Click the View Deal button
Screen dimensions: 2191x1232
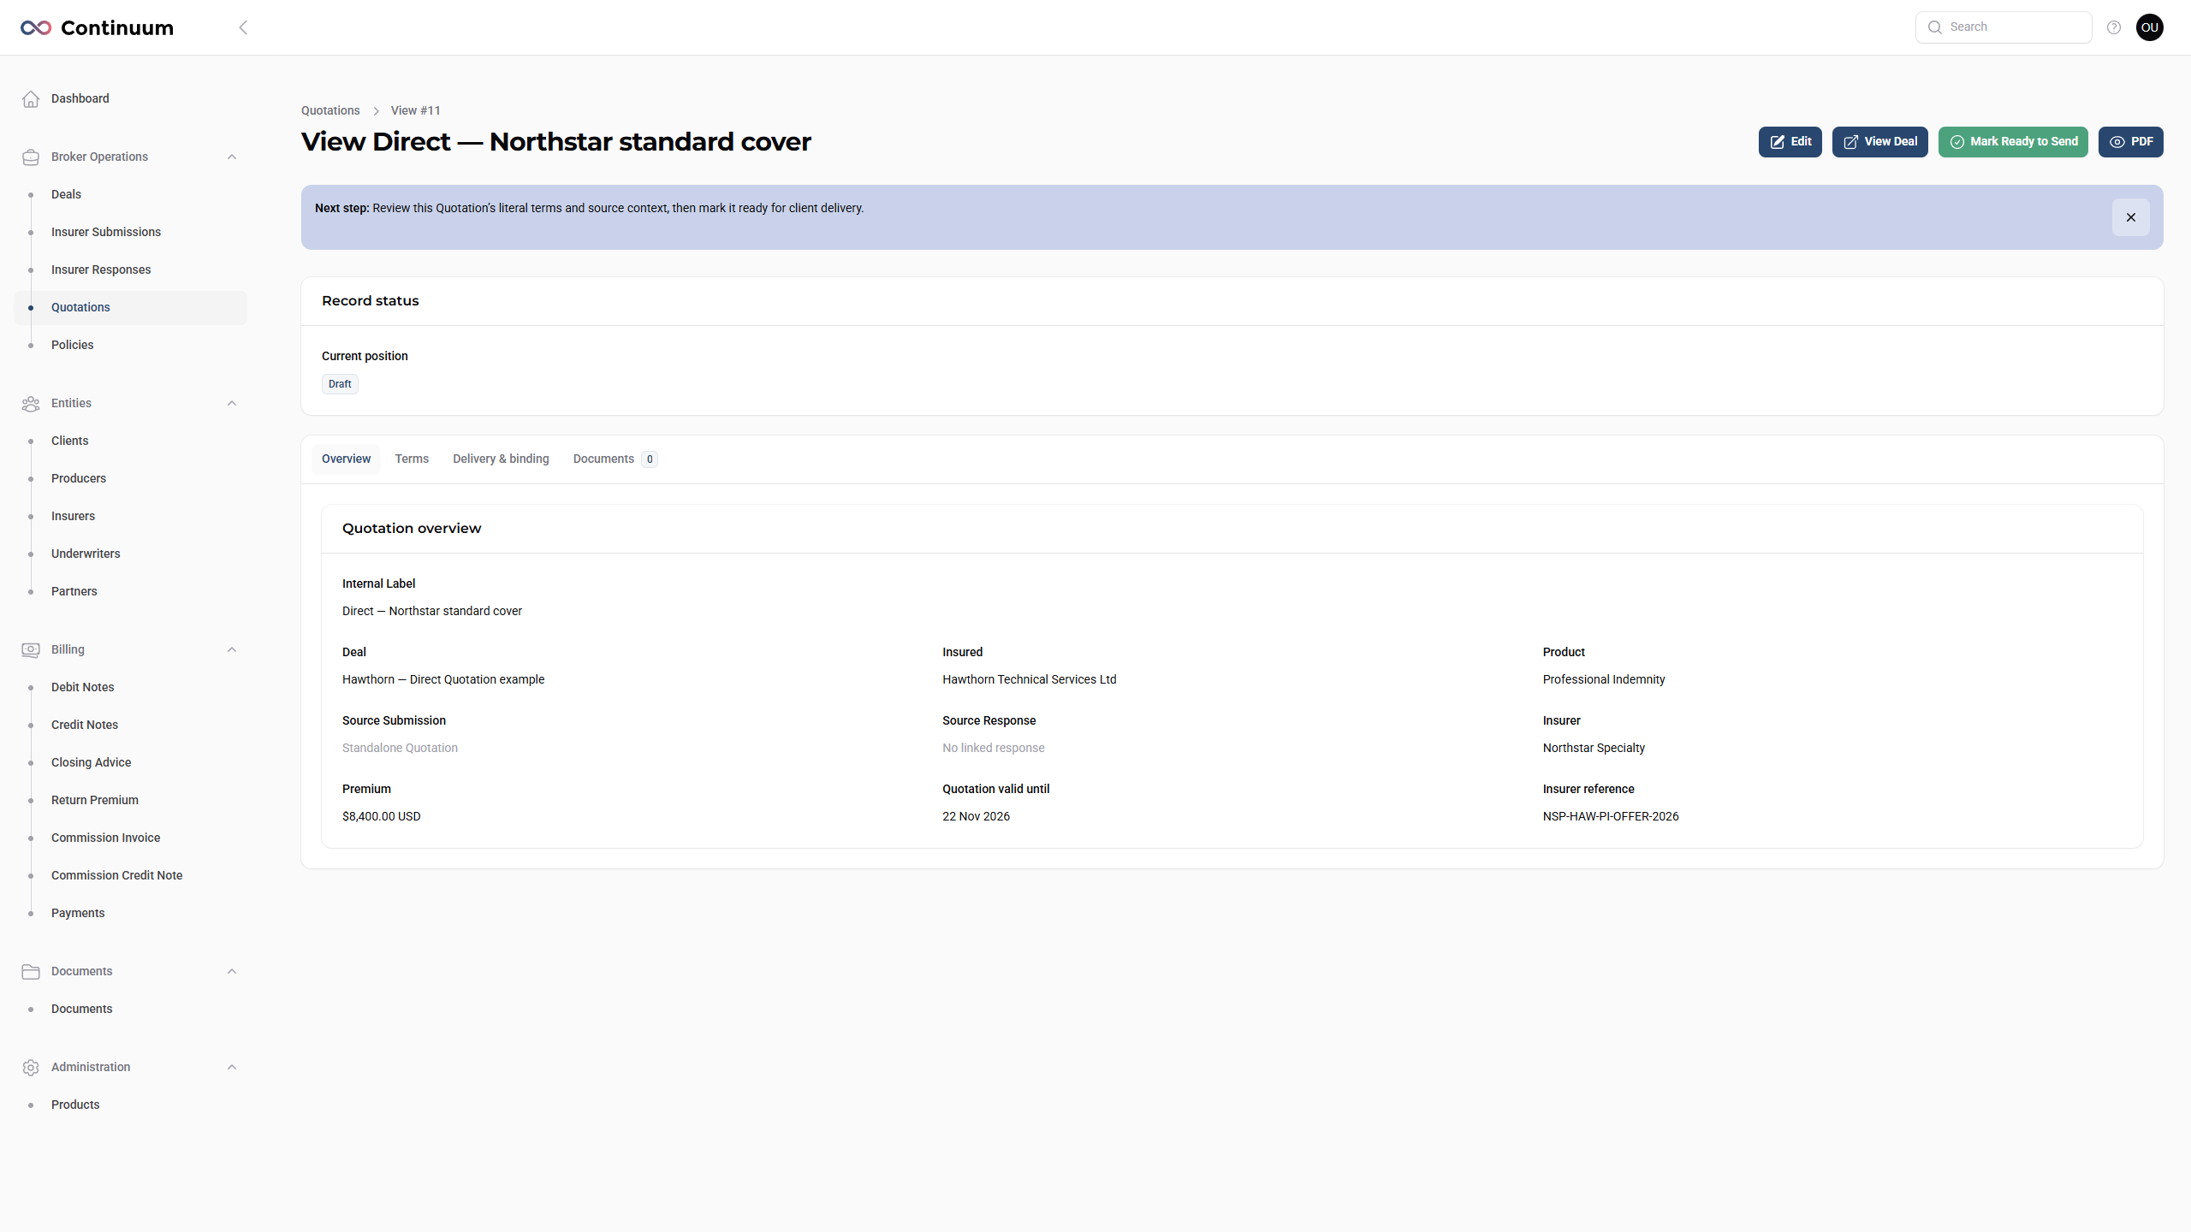click(x=1880, y=142)
